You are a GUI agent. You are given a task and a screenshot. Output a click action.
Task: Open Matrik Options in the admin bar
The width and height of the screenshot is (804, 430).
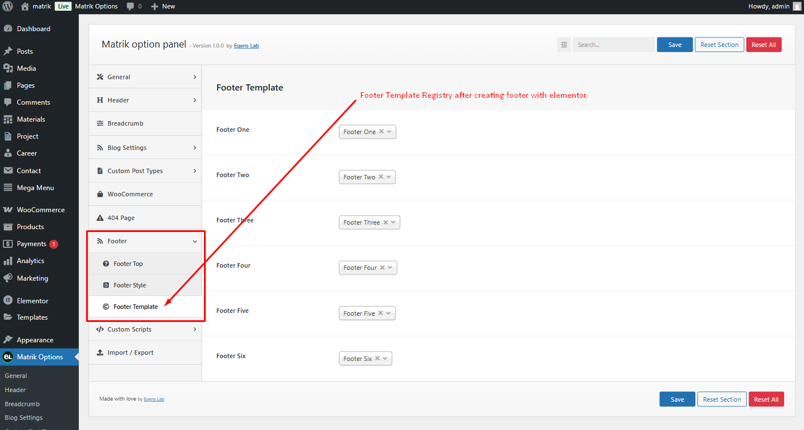click(x=96, y=6)
